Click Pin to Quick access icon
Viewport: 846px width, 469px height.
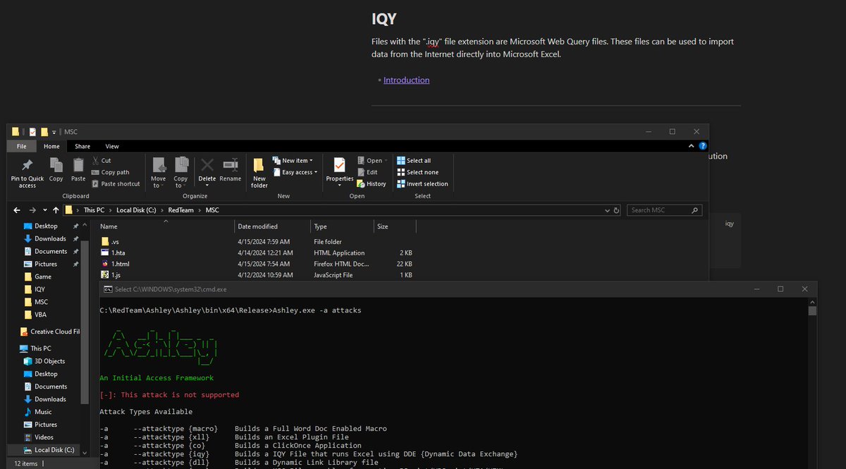click(27, 166)
